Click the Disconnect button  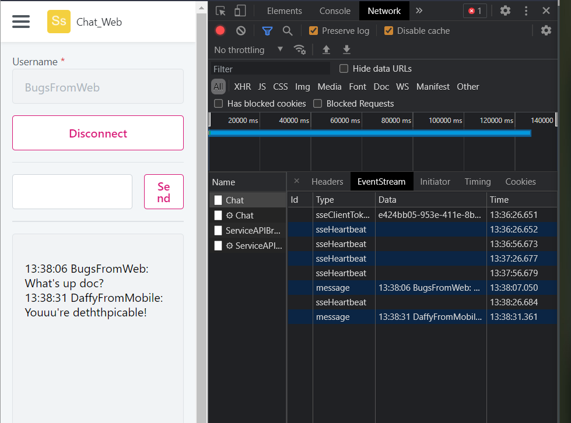click(x=97, y=132)
